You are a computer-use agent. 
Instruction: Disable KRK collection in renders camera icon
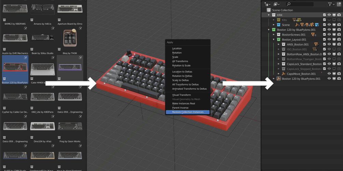point(339,15)
